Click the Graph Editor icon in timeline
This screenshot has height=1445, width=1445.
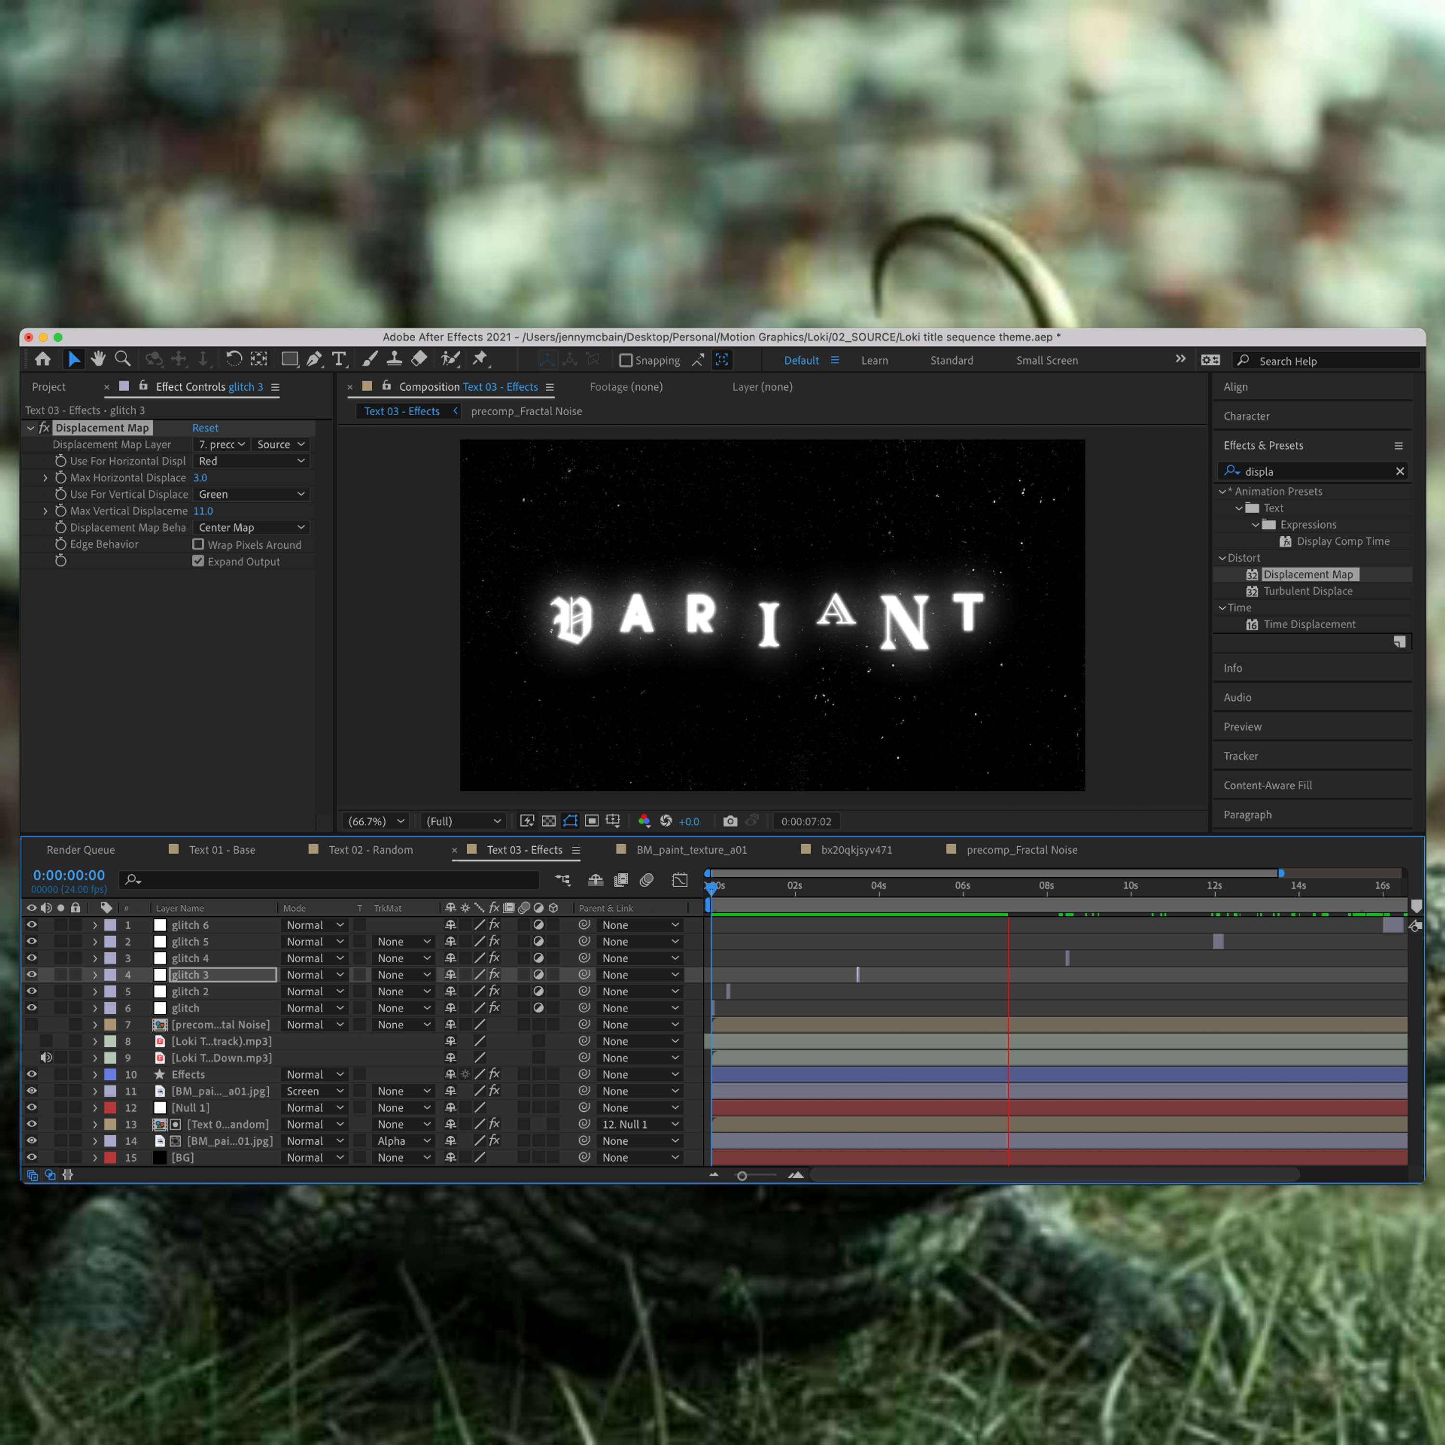(679, 880)
